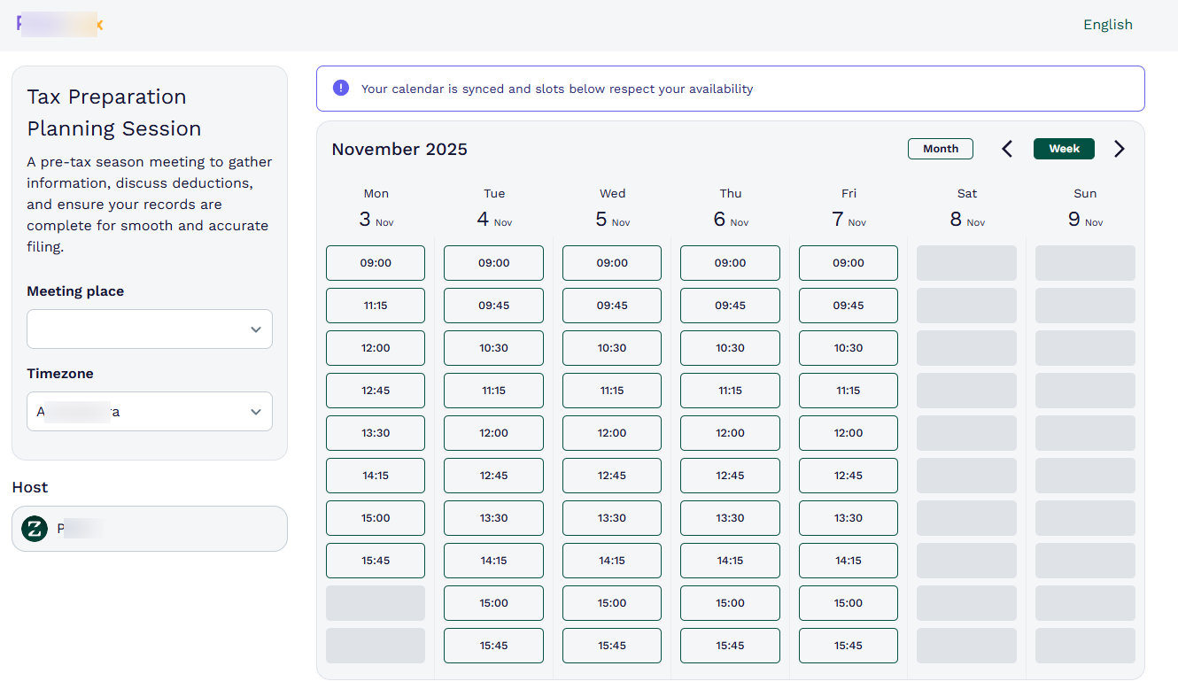
Task: Open the English language selector
Action: [1107, 24]
